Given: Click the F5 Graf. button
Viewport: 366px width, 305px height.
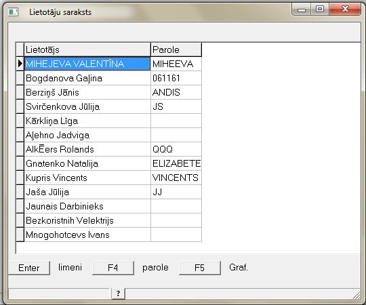Looking at the screenshot, I should [199, 268].
